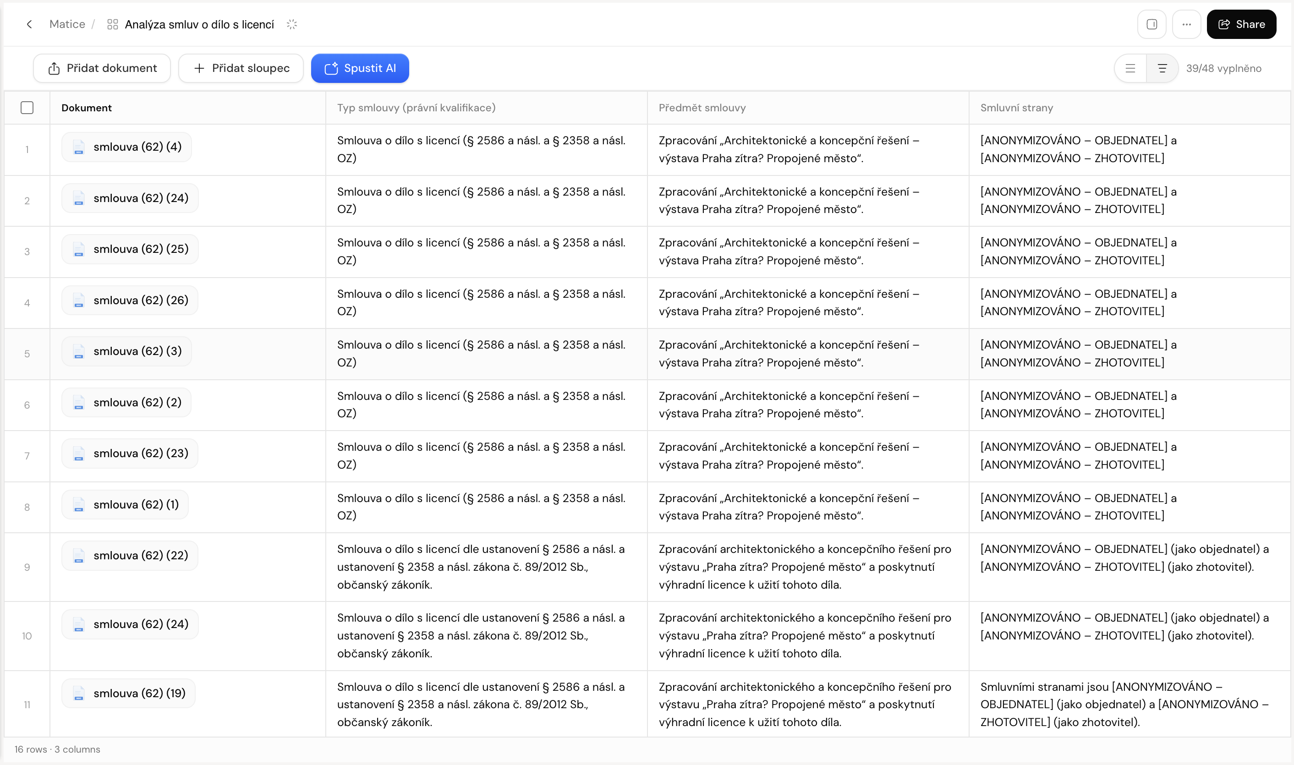Open the row 2 document smlouva (62) (24)
This screenshot has width=1294, height=765.
(130, 198)
